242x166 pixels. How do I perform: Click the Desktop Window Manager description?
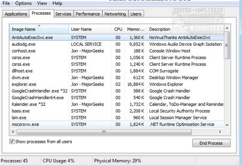pos(174,77)
